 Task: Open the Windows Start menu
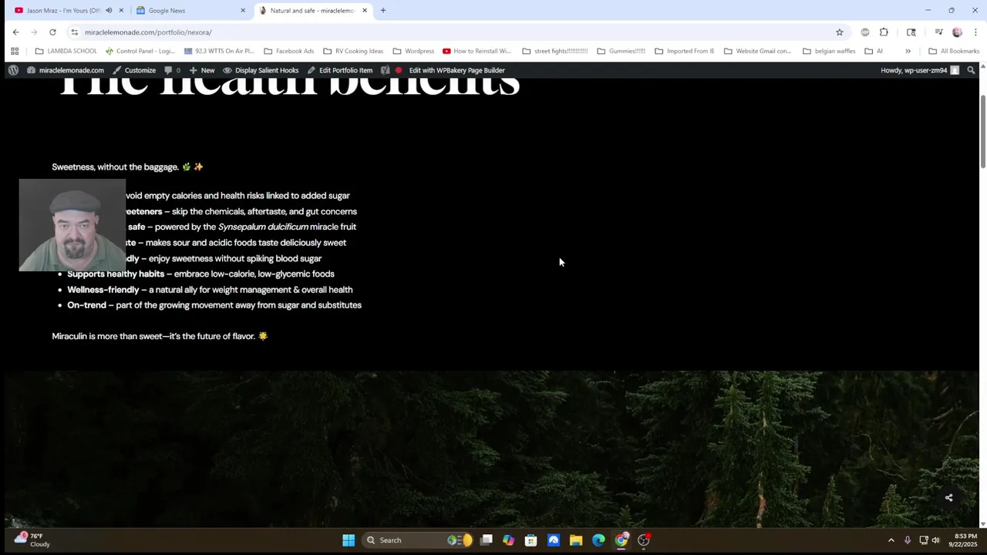click(x=349, y=540)
